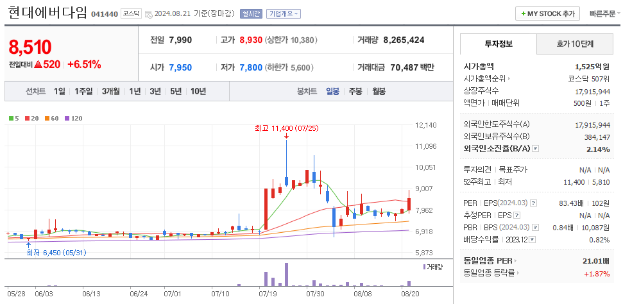Expand the 기업개요 dropdown

(284, 13)
